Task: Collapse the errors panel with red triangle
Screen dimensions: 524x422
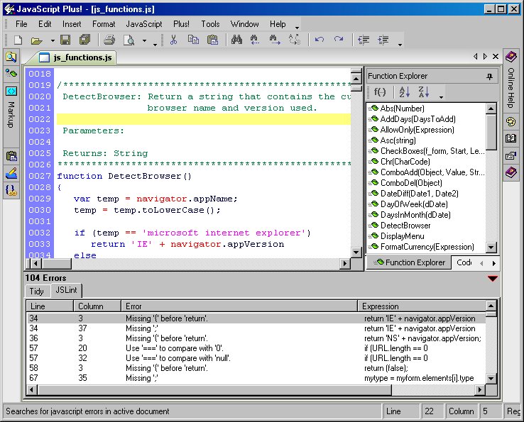Action: 492,279
